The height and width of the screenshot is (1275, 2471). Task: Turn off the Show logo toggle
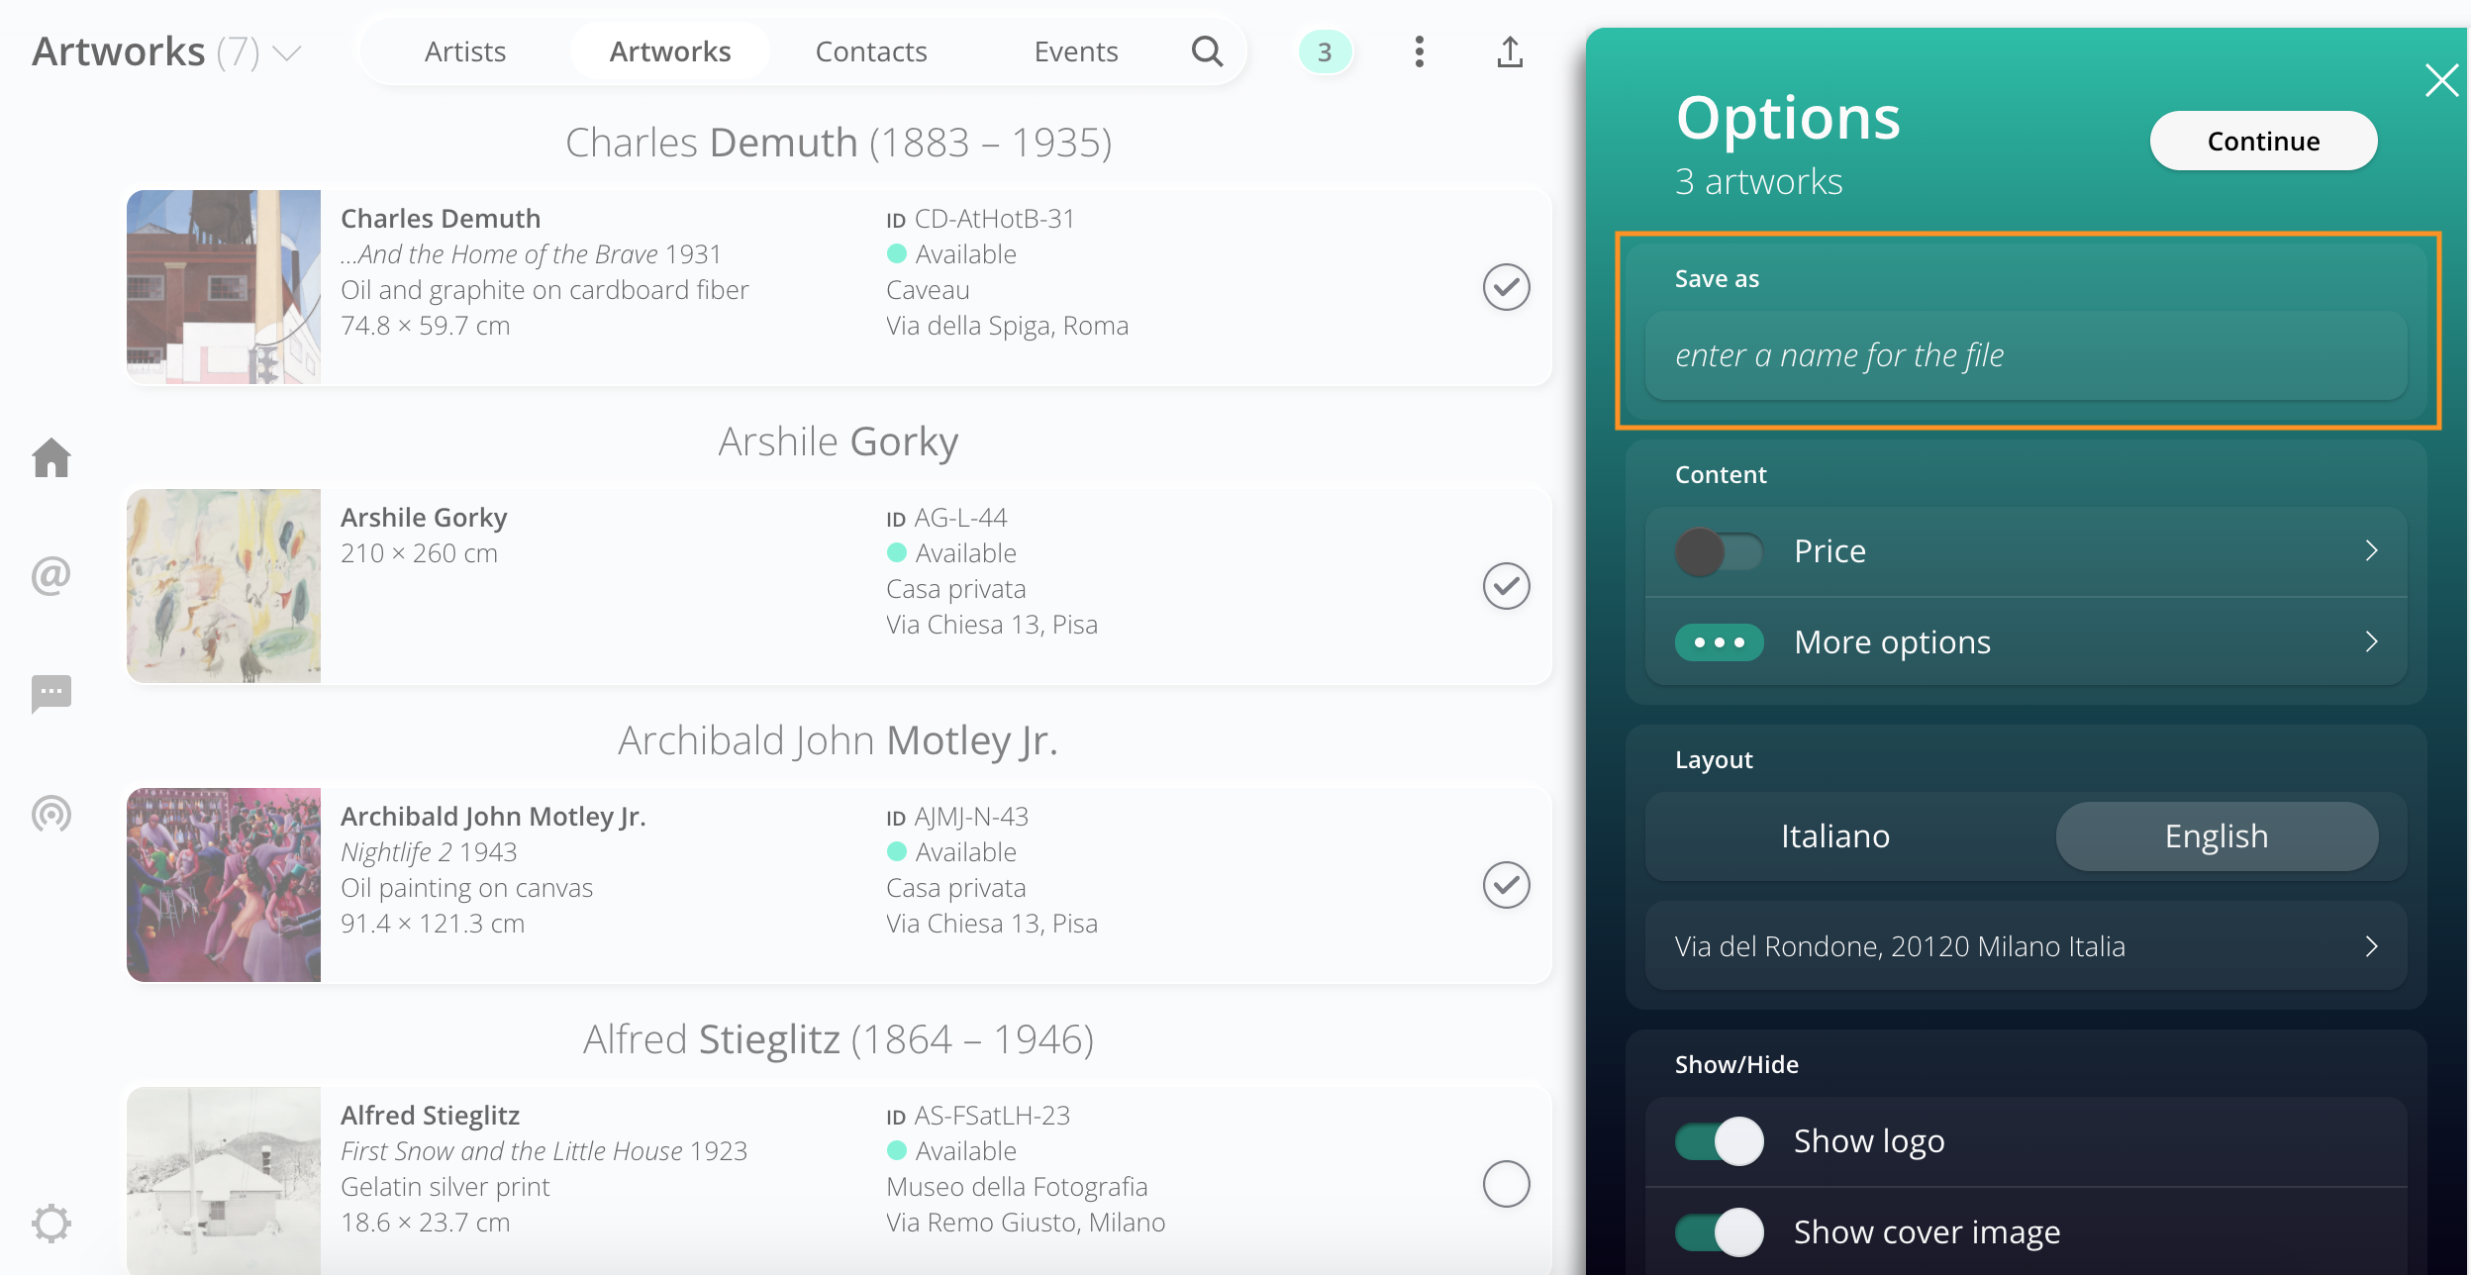pyautogui.click(x=1719, y=1141)
